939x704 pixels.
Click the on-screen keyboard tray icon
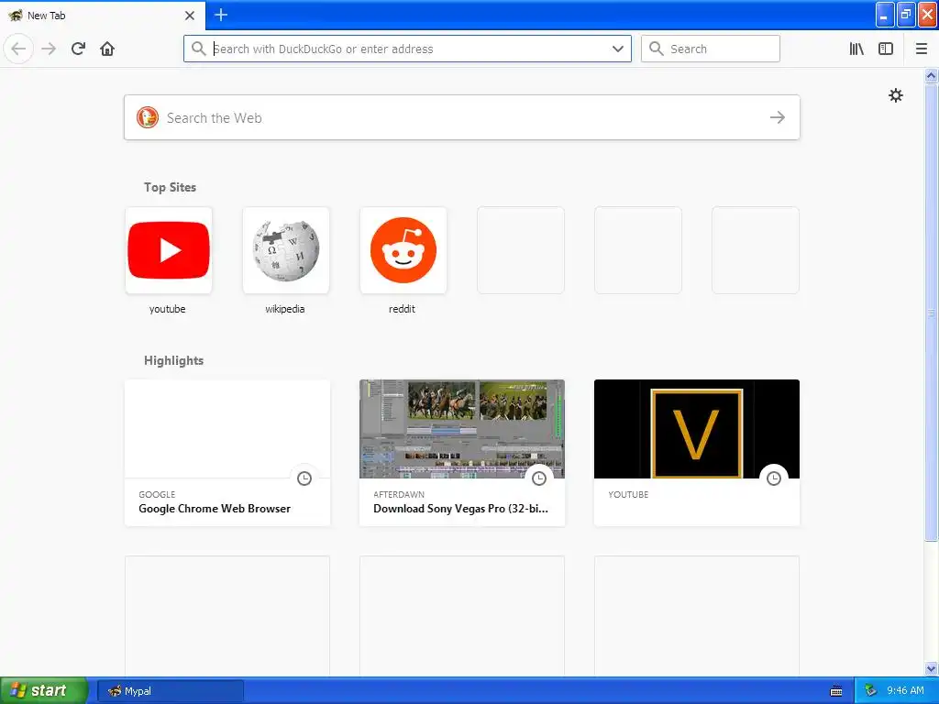click(836, 691)
